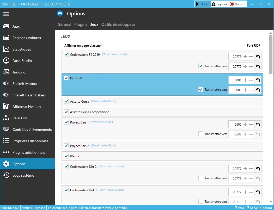Open Project Cars Ouvrir instructions link
This screenshot has width=274, height=210.
pos(101,122)
